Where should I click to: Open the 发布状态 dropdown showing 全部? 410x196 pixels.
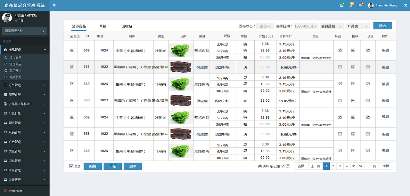(265, 26)
